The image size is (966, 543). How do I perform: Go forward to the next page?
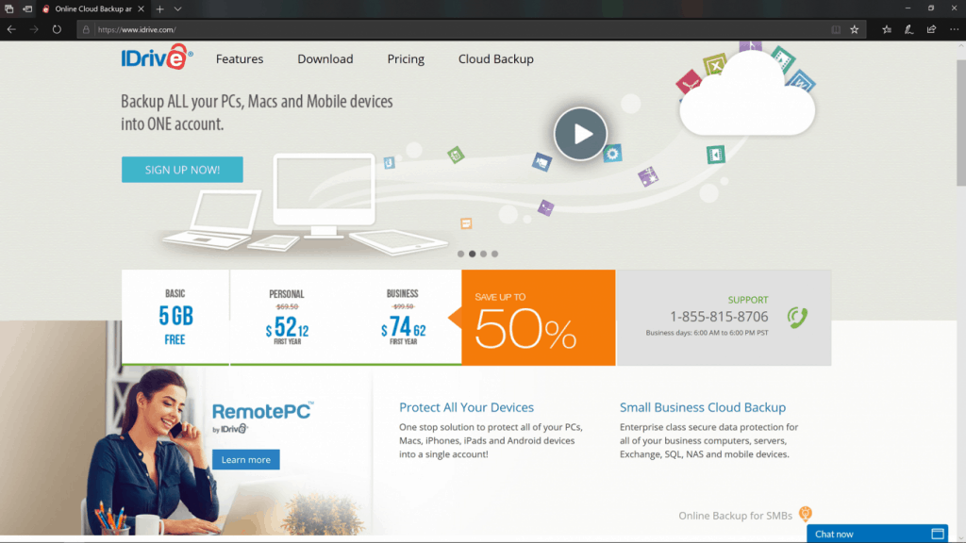pyautogui.click(x=34, y=29)
